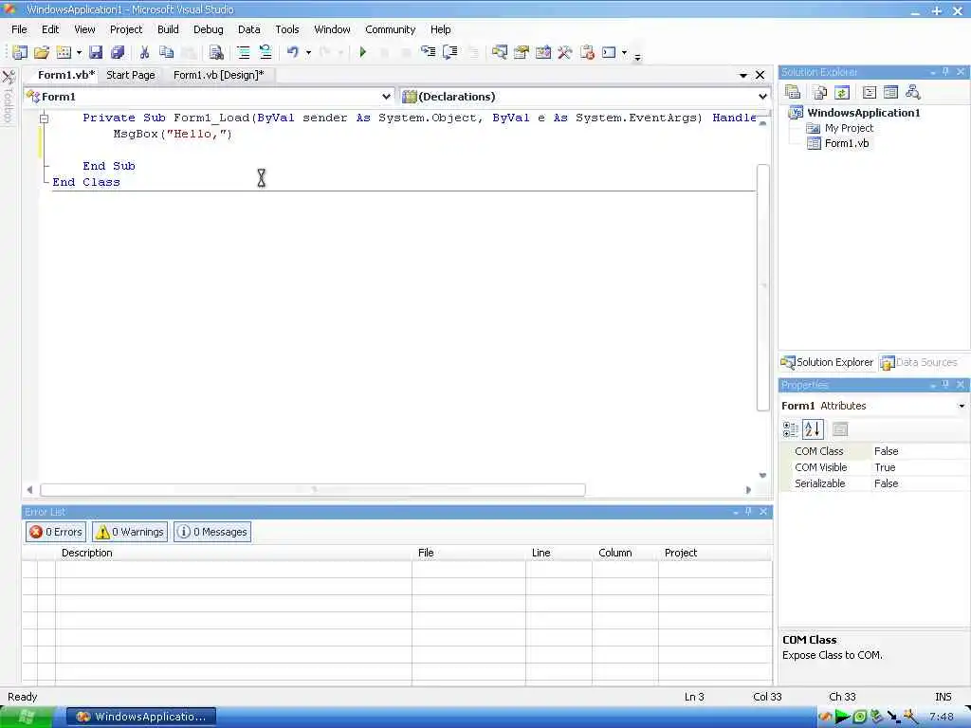Click the Copy toolbar icon
This screenshot has height=728, width=971.
(166, 53)
